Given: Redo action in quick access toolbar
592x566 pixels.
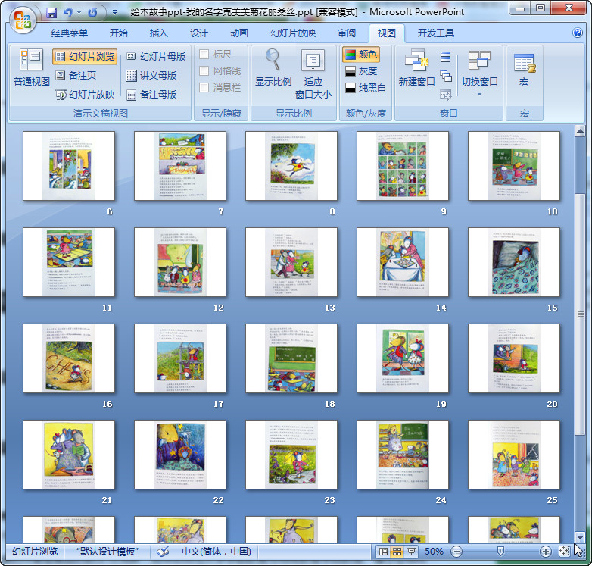Looking at the screenshot, I should [92, 12].
